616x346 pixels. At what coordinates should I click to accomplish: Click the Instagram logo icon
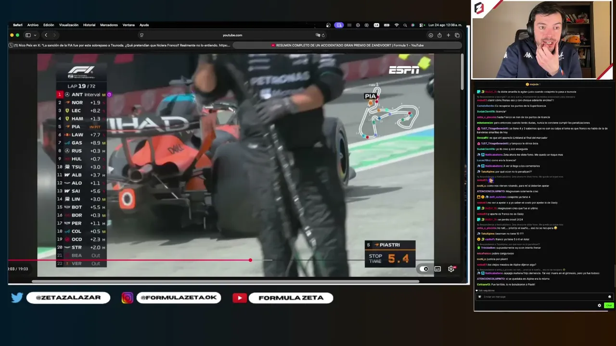[127, 298]
